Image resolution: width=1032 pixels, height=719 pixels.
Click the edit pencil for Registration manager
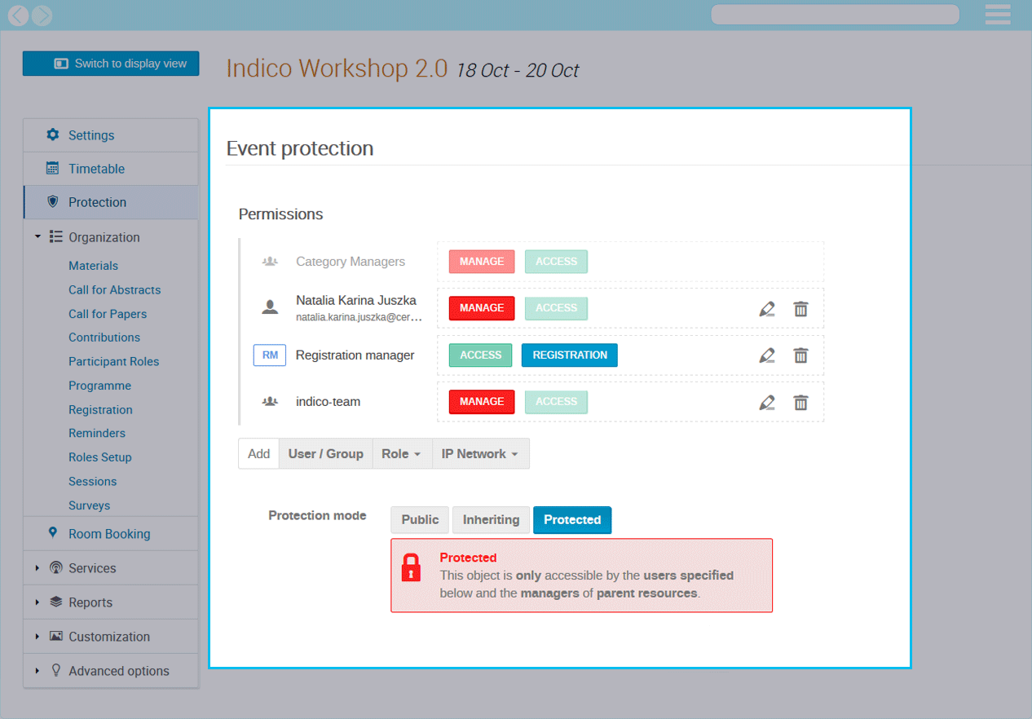[x=766, y=355]
